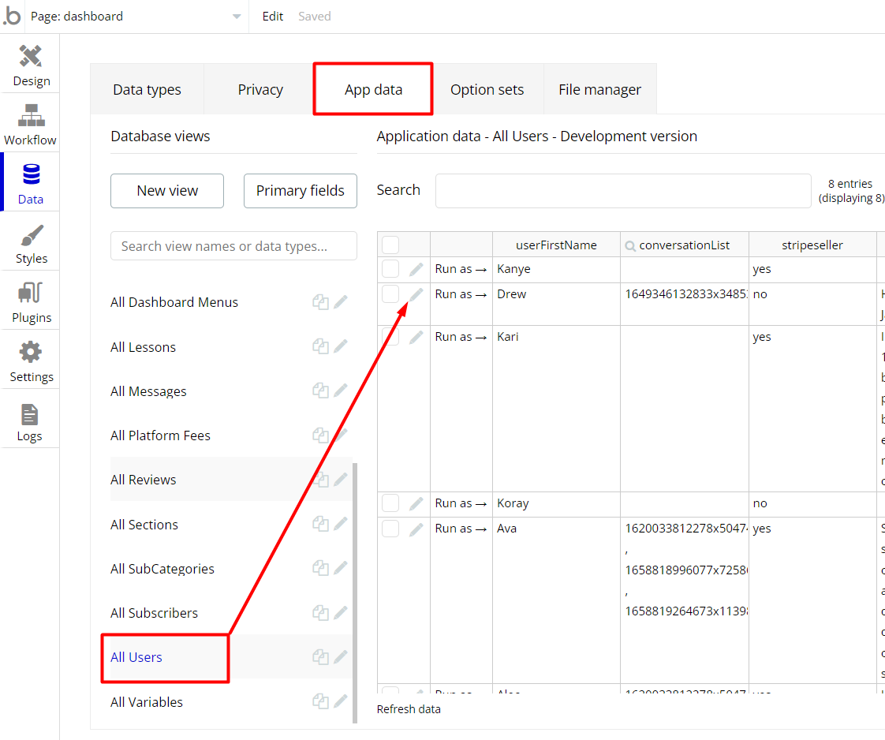Click the conversationList search magnifier icon
This screenshot has width=885, height=740.
[x=630, y=246]
